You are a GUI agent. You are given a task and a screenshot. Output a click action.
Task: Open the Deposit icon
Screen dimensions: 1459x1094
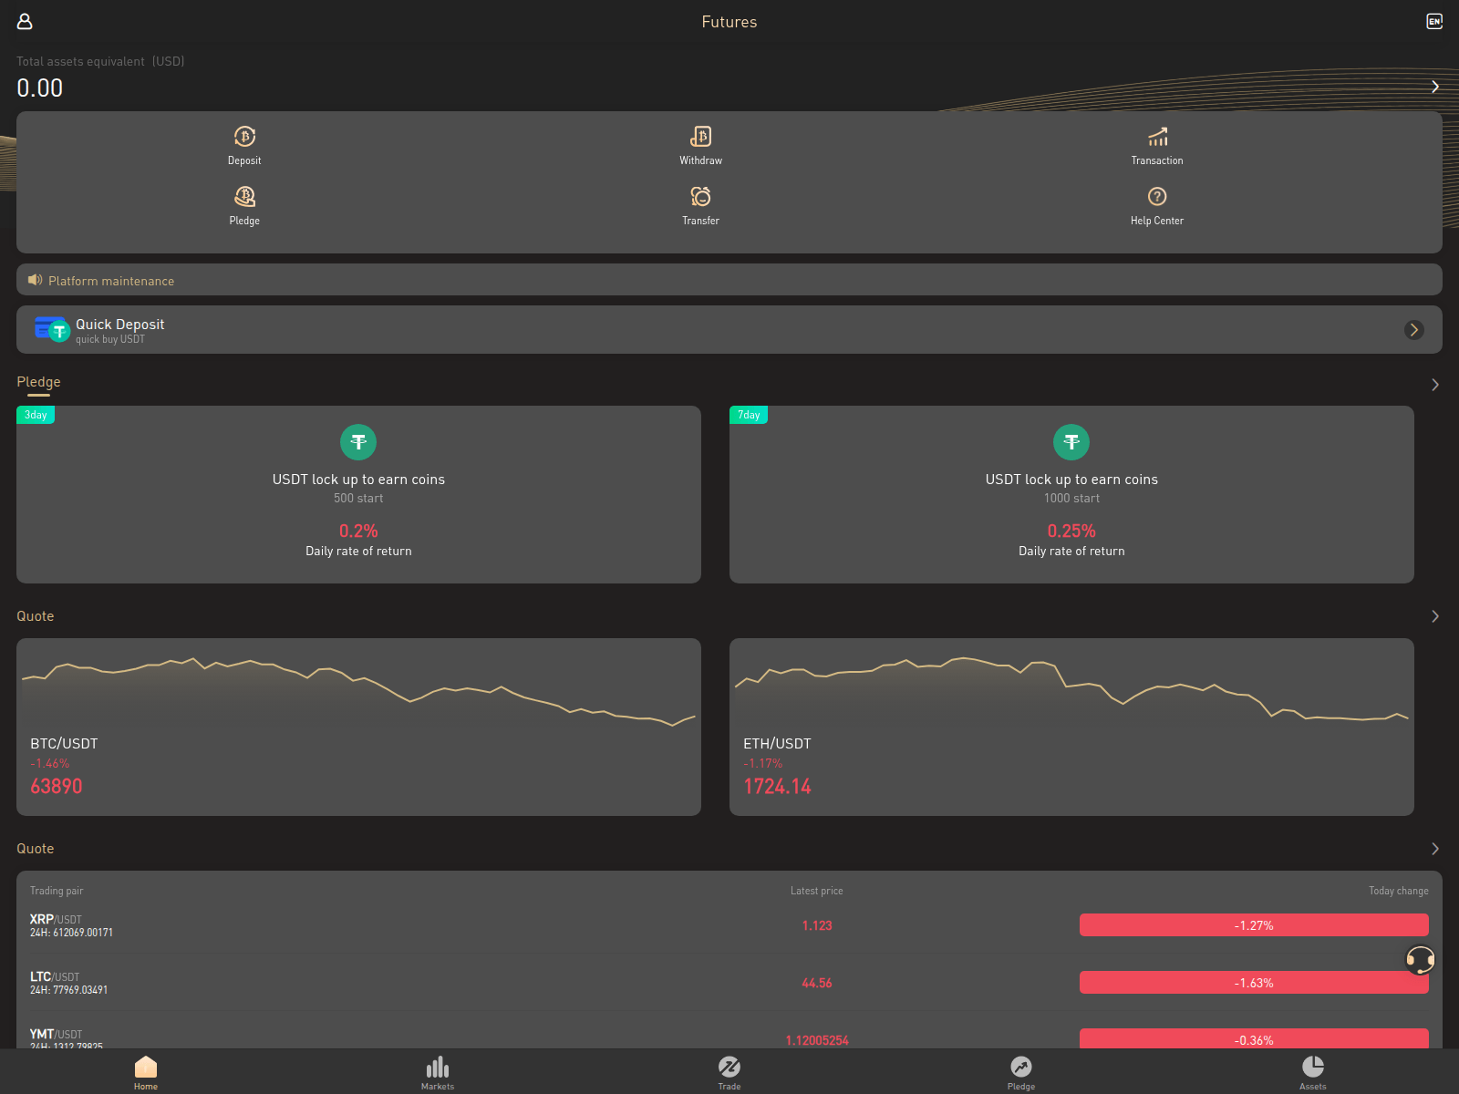(x=244, y=137)
